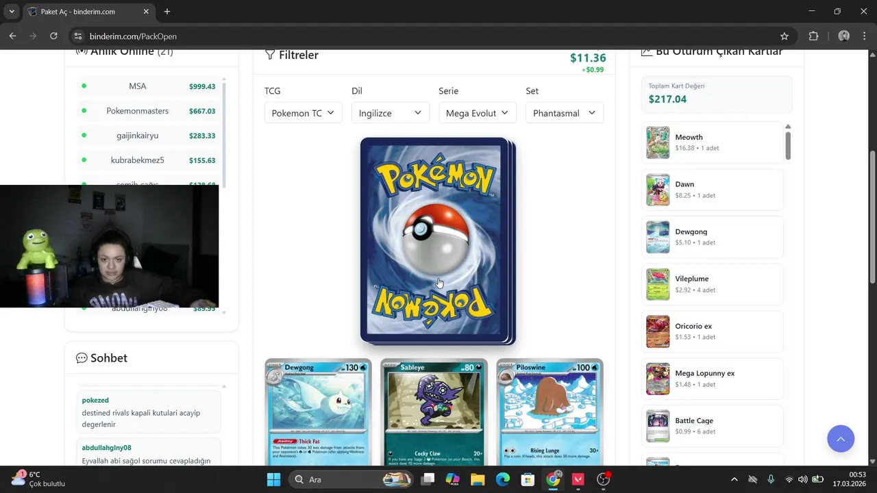
Task: Select Oricorio ex in session cards list
Action: tap(712, 331)
